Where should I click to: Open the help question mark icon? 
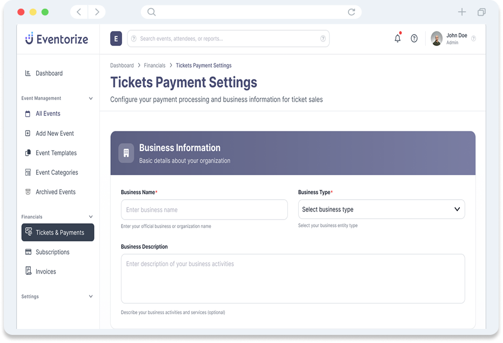(x=414, y=38)
